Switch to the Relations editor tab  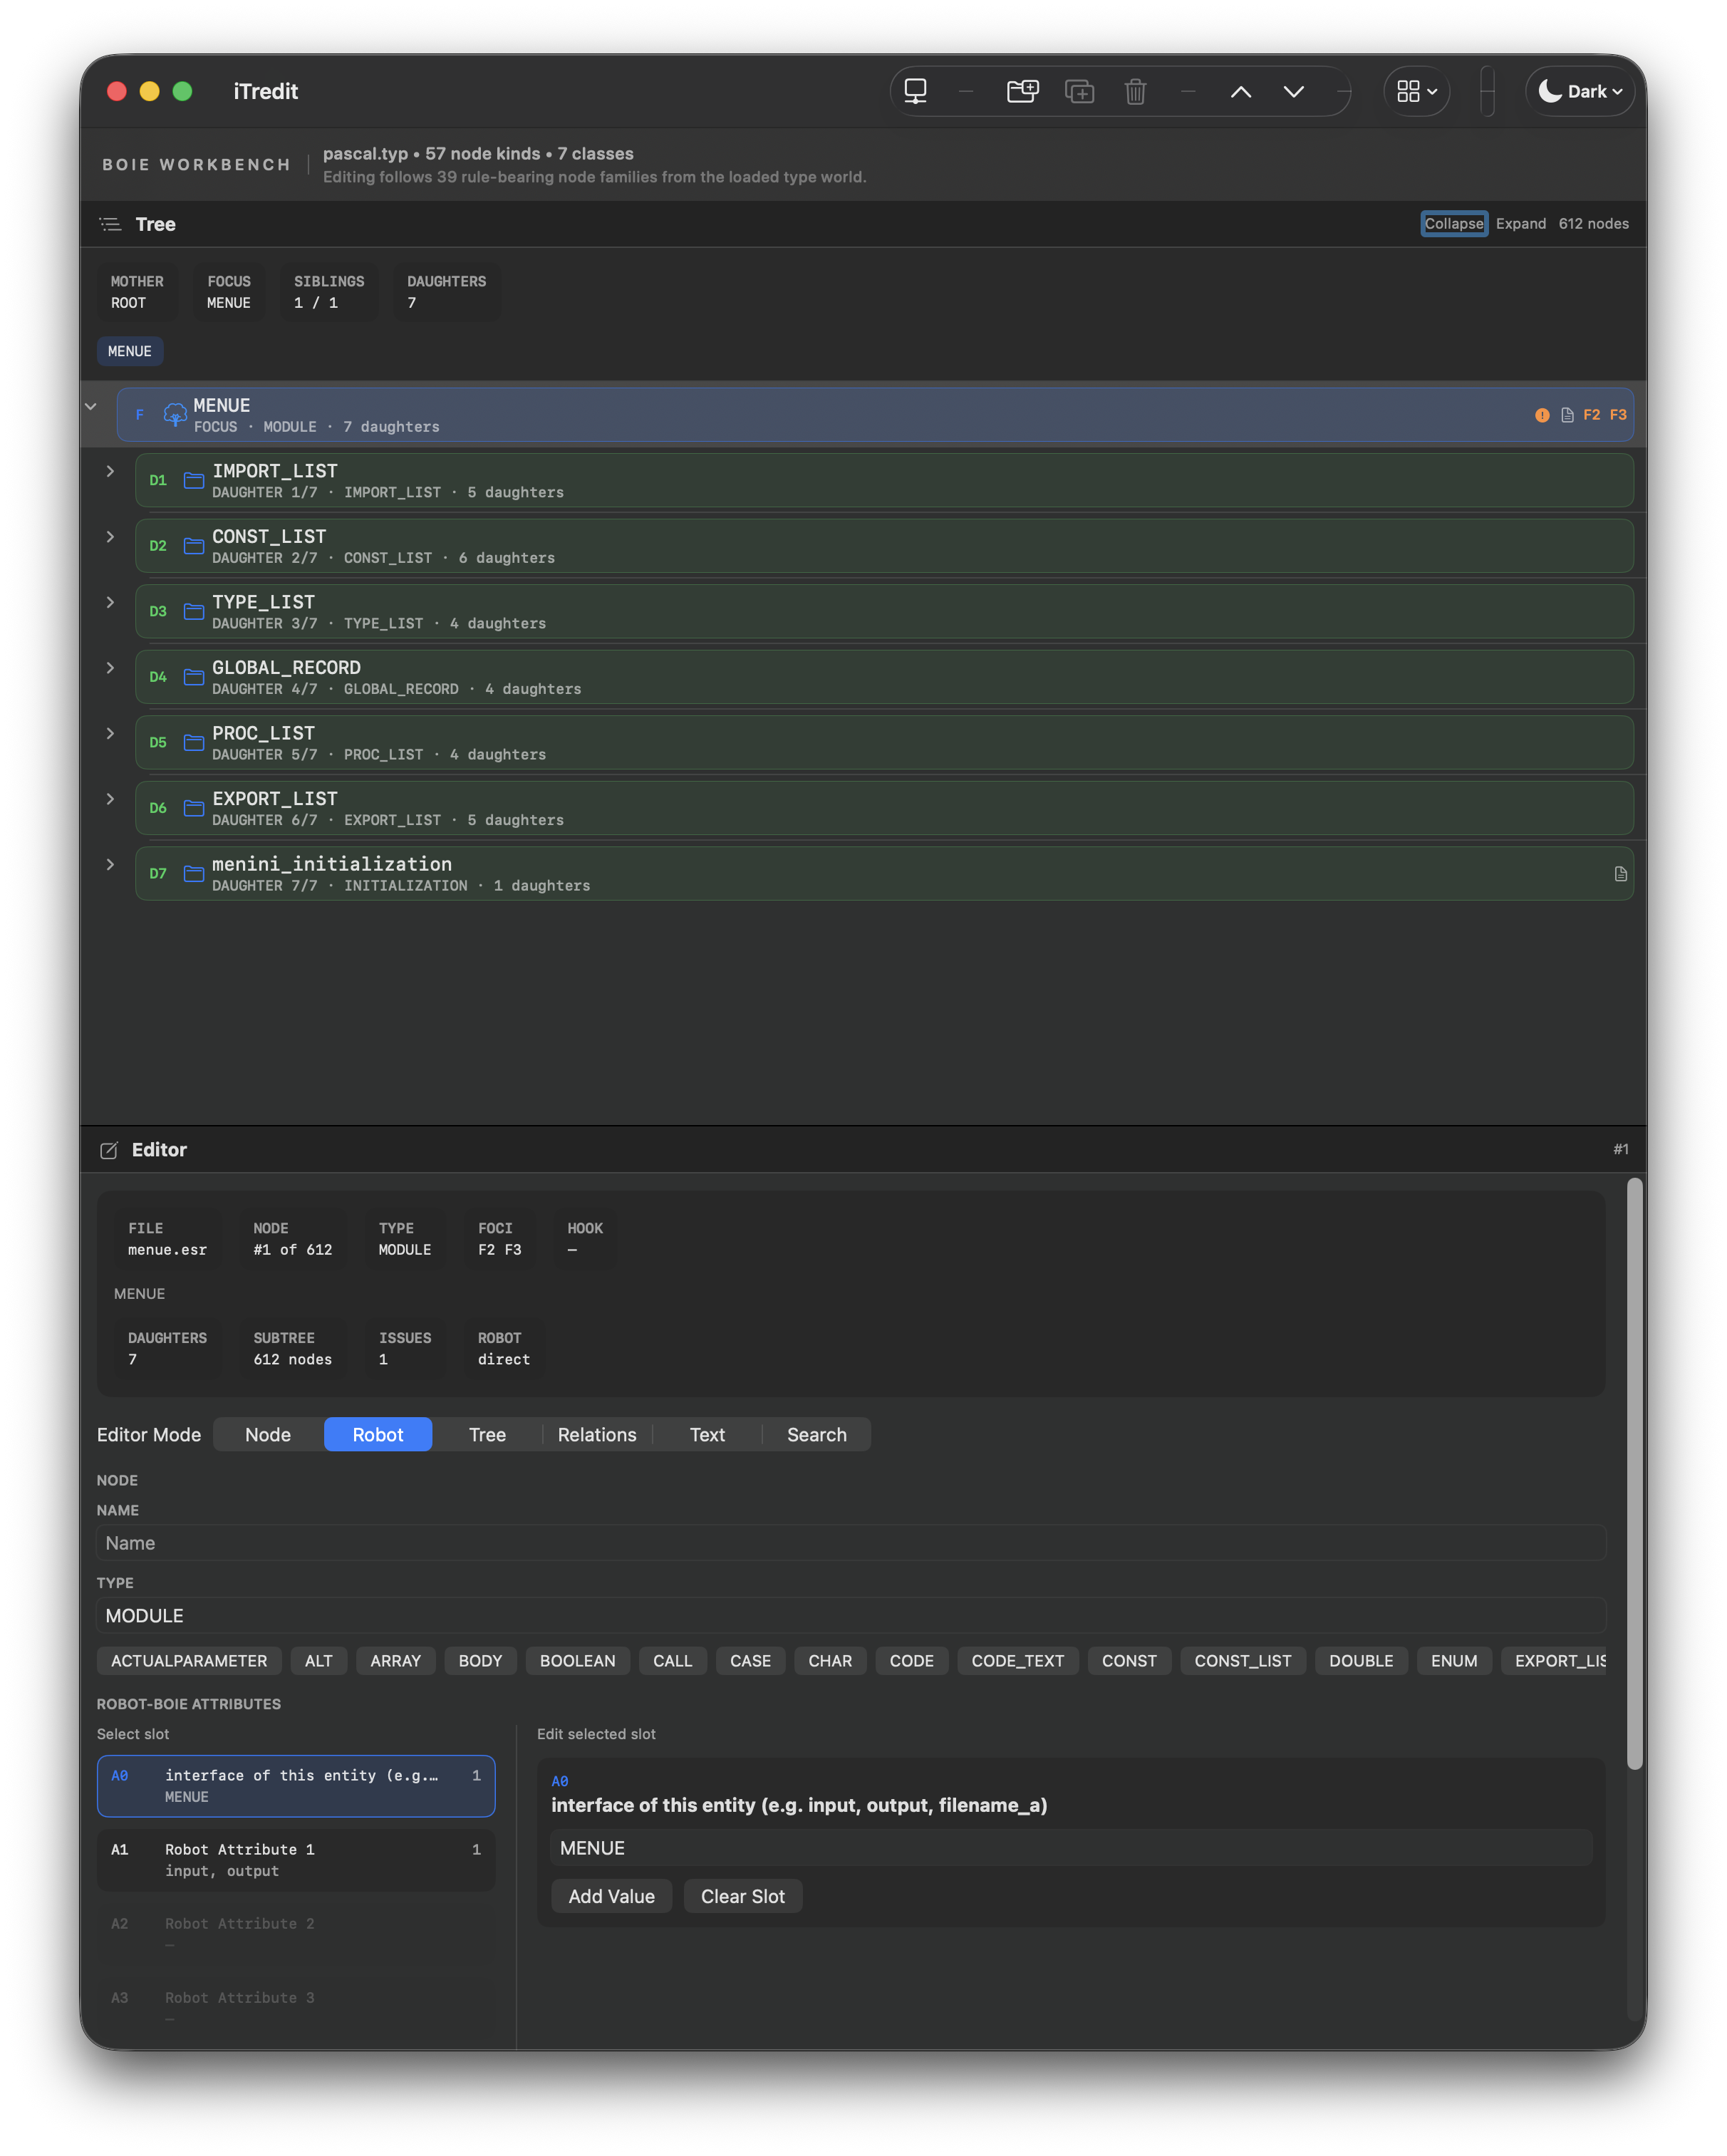click(x=596, y=1434)
